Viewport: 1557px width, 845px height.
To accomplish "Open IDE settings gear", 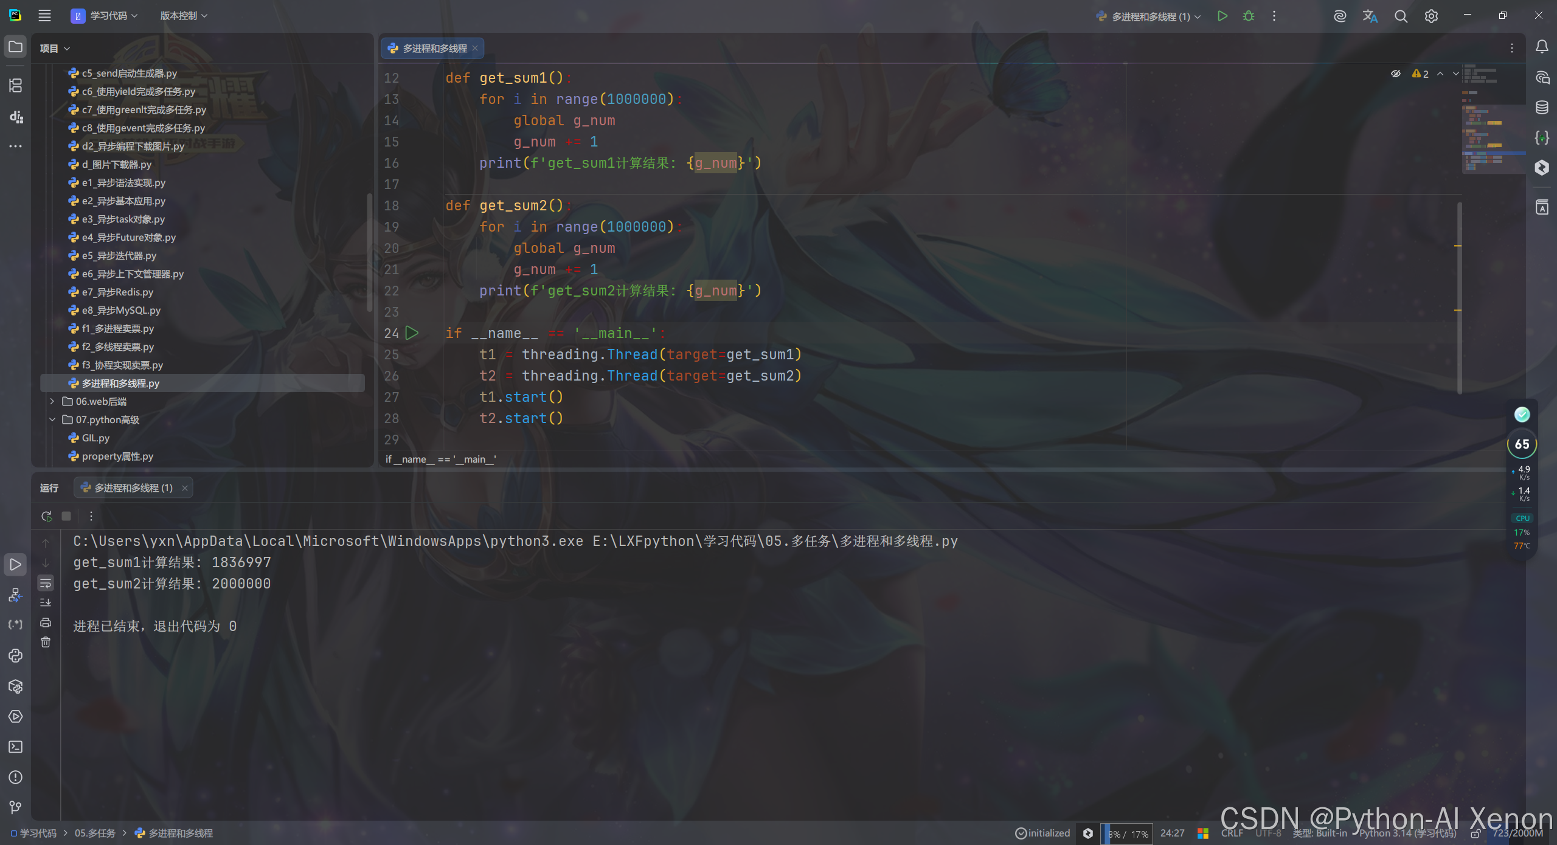I will (1431, 16).
